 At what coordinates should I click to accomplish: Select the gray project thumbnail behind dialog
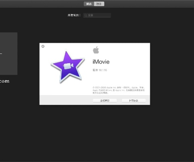(9, 53)
